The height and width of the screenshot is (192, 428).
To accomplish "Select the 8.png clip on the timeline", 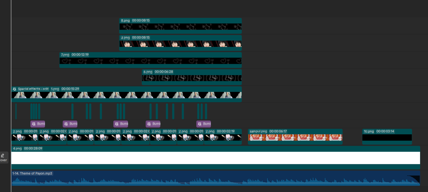I will tap(180, 26).
